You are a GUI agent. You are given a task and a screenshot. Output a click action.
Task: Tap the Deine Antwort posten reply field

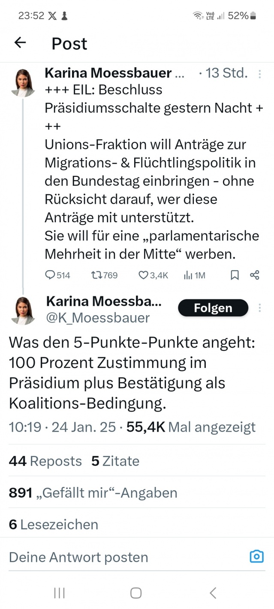point(78,557)
